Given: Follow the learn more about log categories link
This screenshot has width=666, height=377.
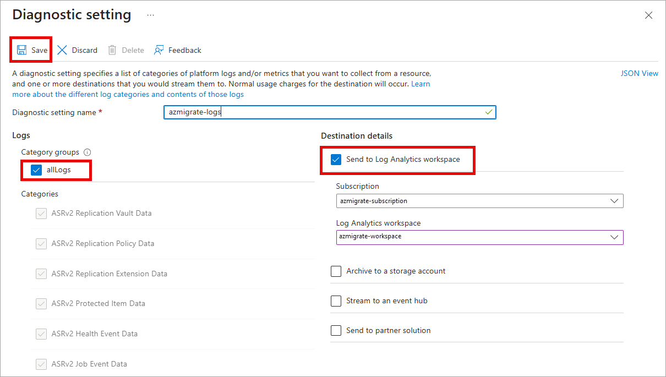Looking at the screenshot, I should (x=128, y=94).
